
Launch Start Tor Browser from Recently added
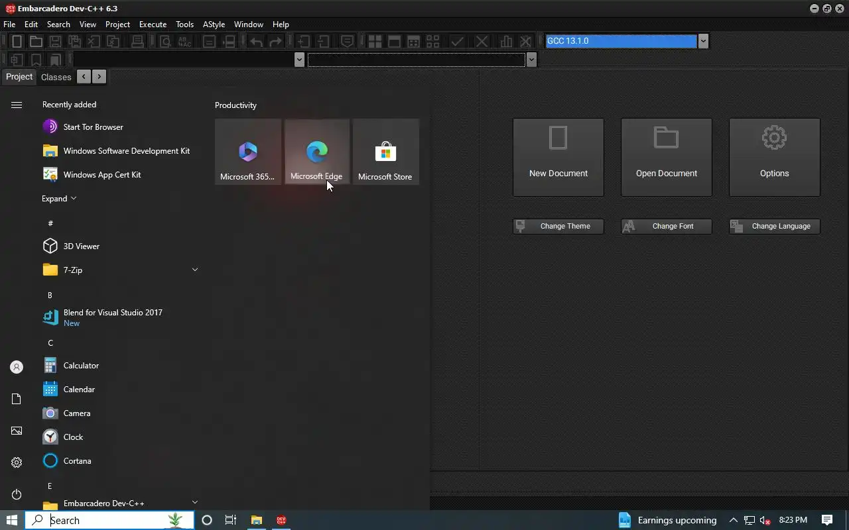(x=120, y=127)
